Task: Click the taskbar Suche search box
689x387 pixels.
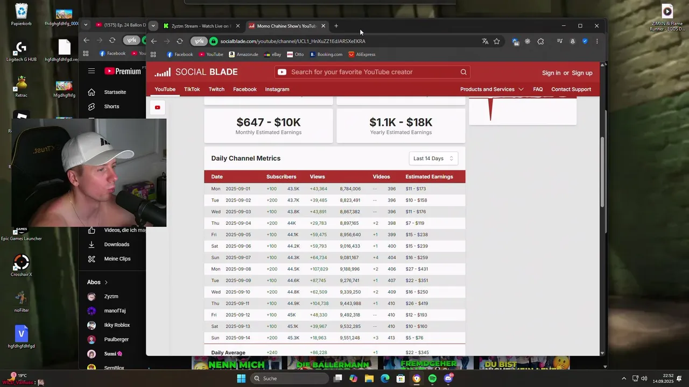Action: (289, 378)
